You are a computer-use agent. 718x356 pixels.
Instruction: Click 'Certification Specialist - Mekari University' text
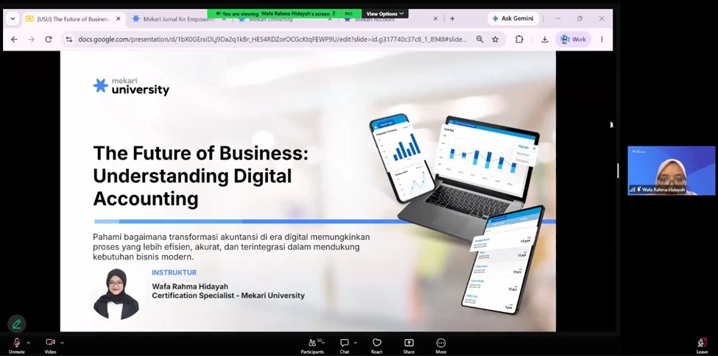(228, 296)
